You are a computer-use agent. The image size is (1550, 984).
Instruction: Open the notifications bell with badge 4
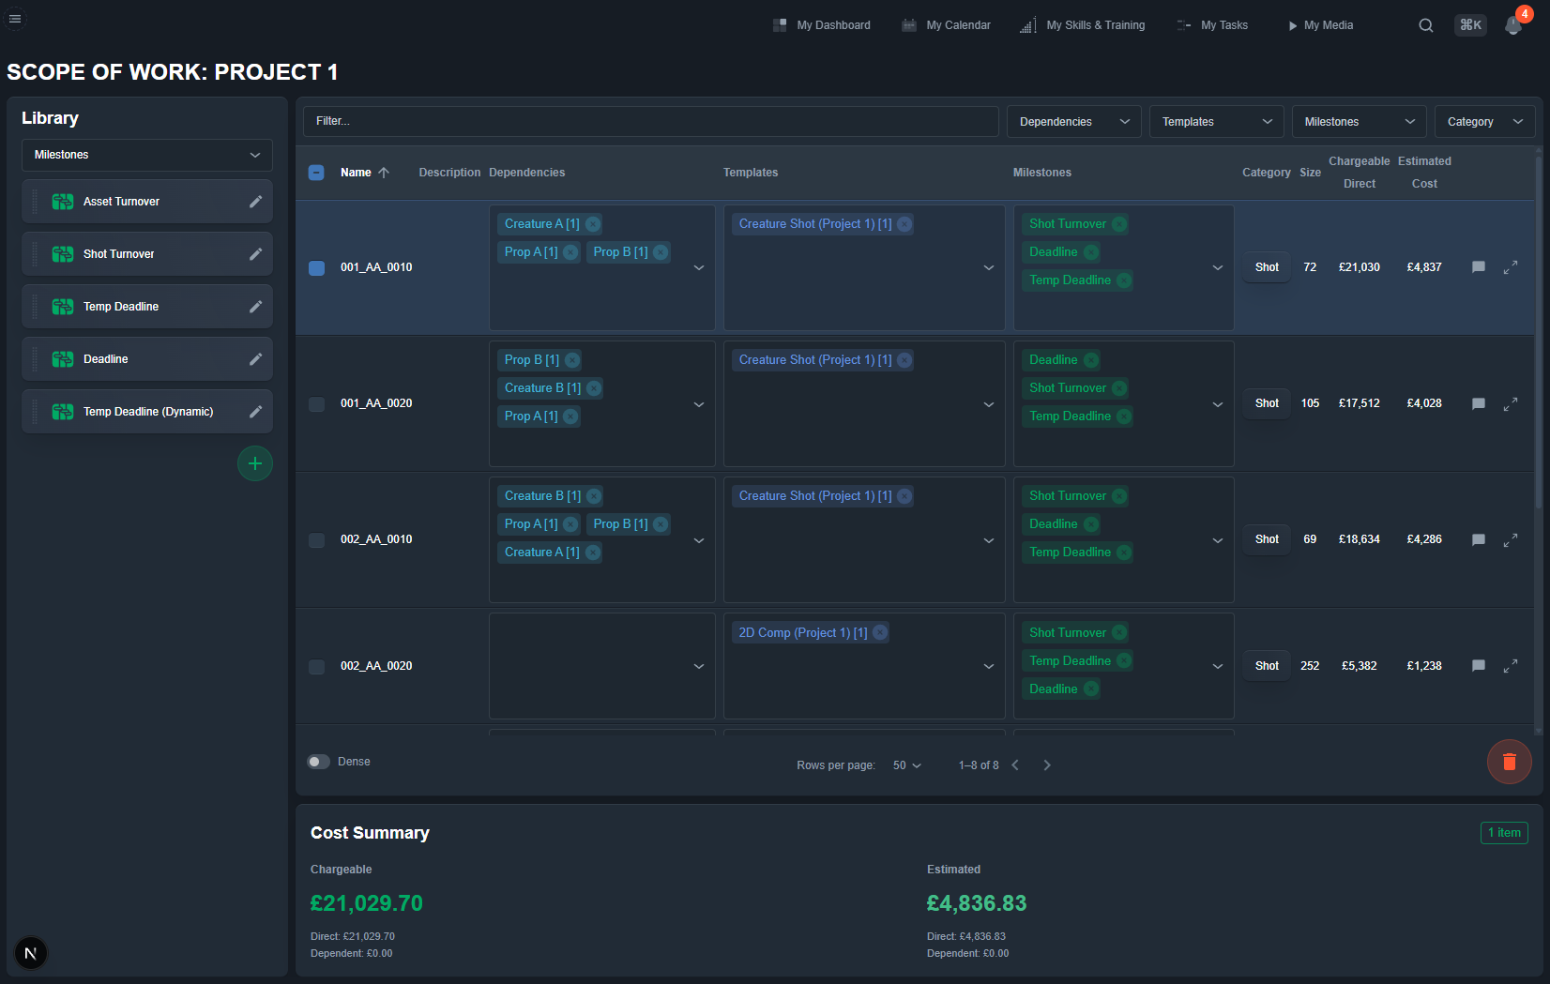[x=1512, y=25]
